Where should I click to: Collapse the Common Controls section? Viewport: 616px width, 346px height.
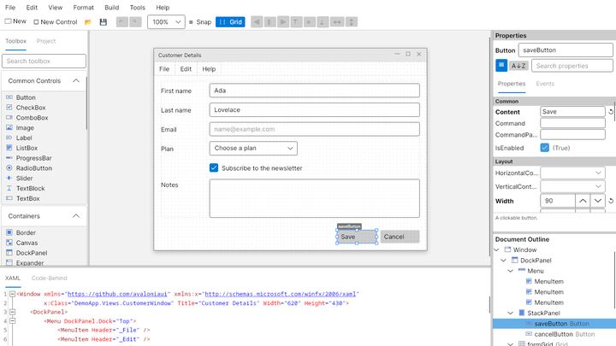click(76, 81)
